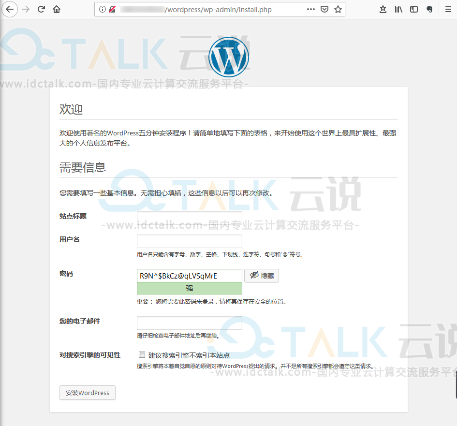Click the 建议搜索引擎不索引本站点 checkbox label text
The image size is (457, 426).
(x=189, y=355)
